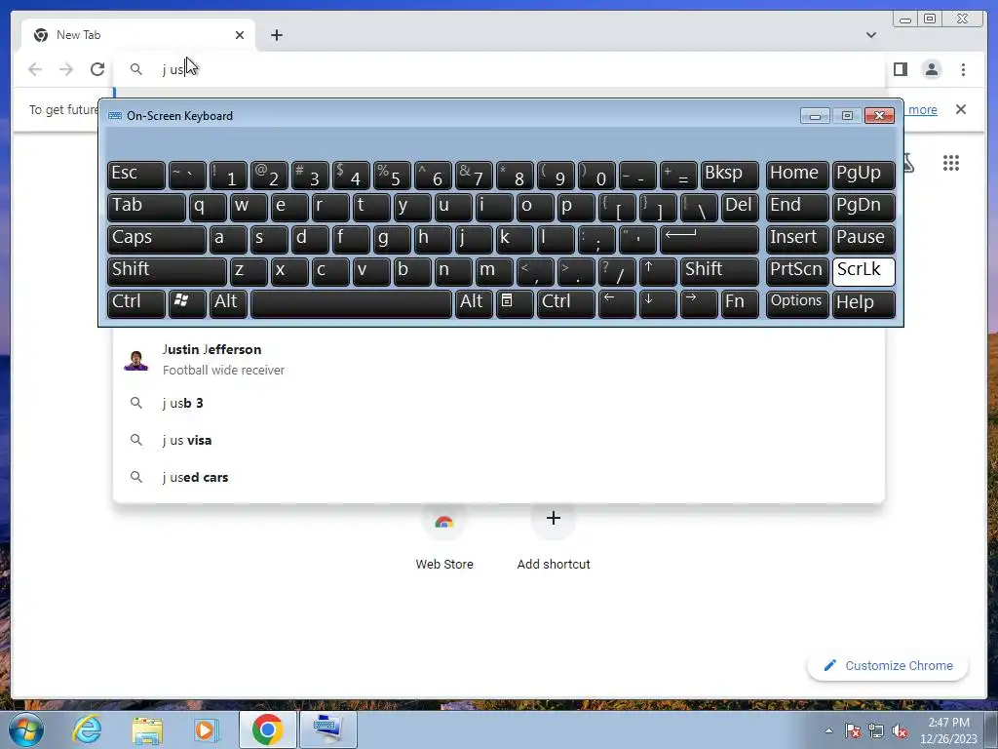Viewport: 998px width, 749px height.
Task: Open the Action Center flag icon
Action: click(x=853, y=730)
